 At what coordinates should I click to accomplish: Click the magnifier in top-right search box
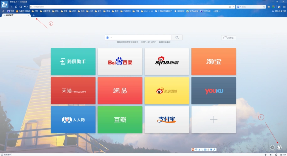tap(264, 7)
